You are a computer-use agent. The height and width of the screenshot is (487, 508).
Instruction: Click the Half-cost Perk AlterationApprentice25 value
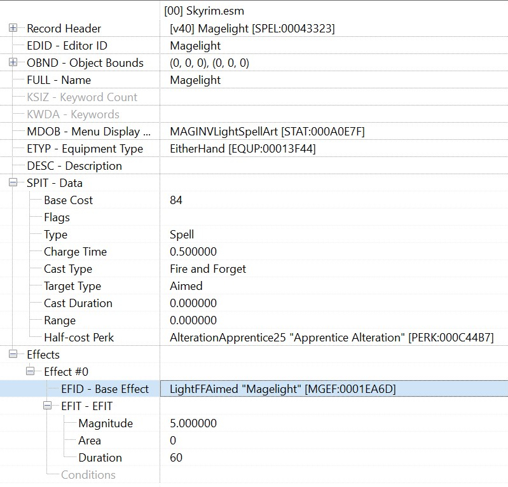click(332, 338)
